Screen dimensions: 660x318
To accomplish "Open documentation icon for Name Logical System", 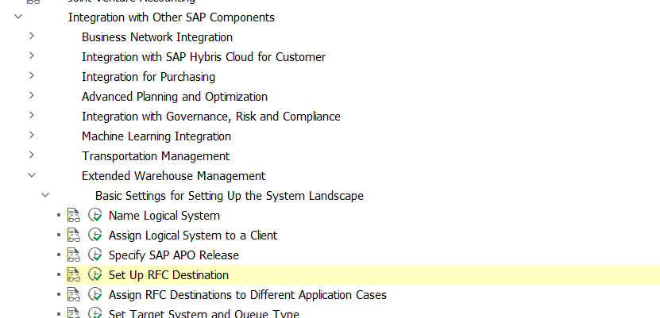I will tap(74, 216).
